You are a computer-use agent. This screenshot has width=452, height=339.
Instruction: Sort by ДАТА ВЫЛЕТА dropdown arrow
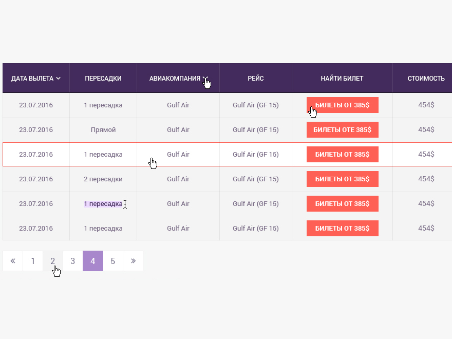59,79
